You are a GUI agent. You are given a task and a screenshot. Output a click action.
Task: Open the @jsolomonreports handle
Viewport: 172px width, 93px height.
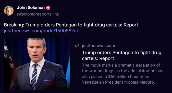pos(34,14)
